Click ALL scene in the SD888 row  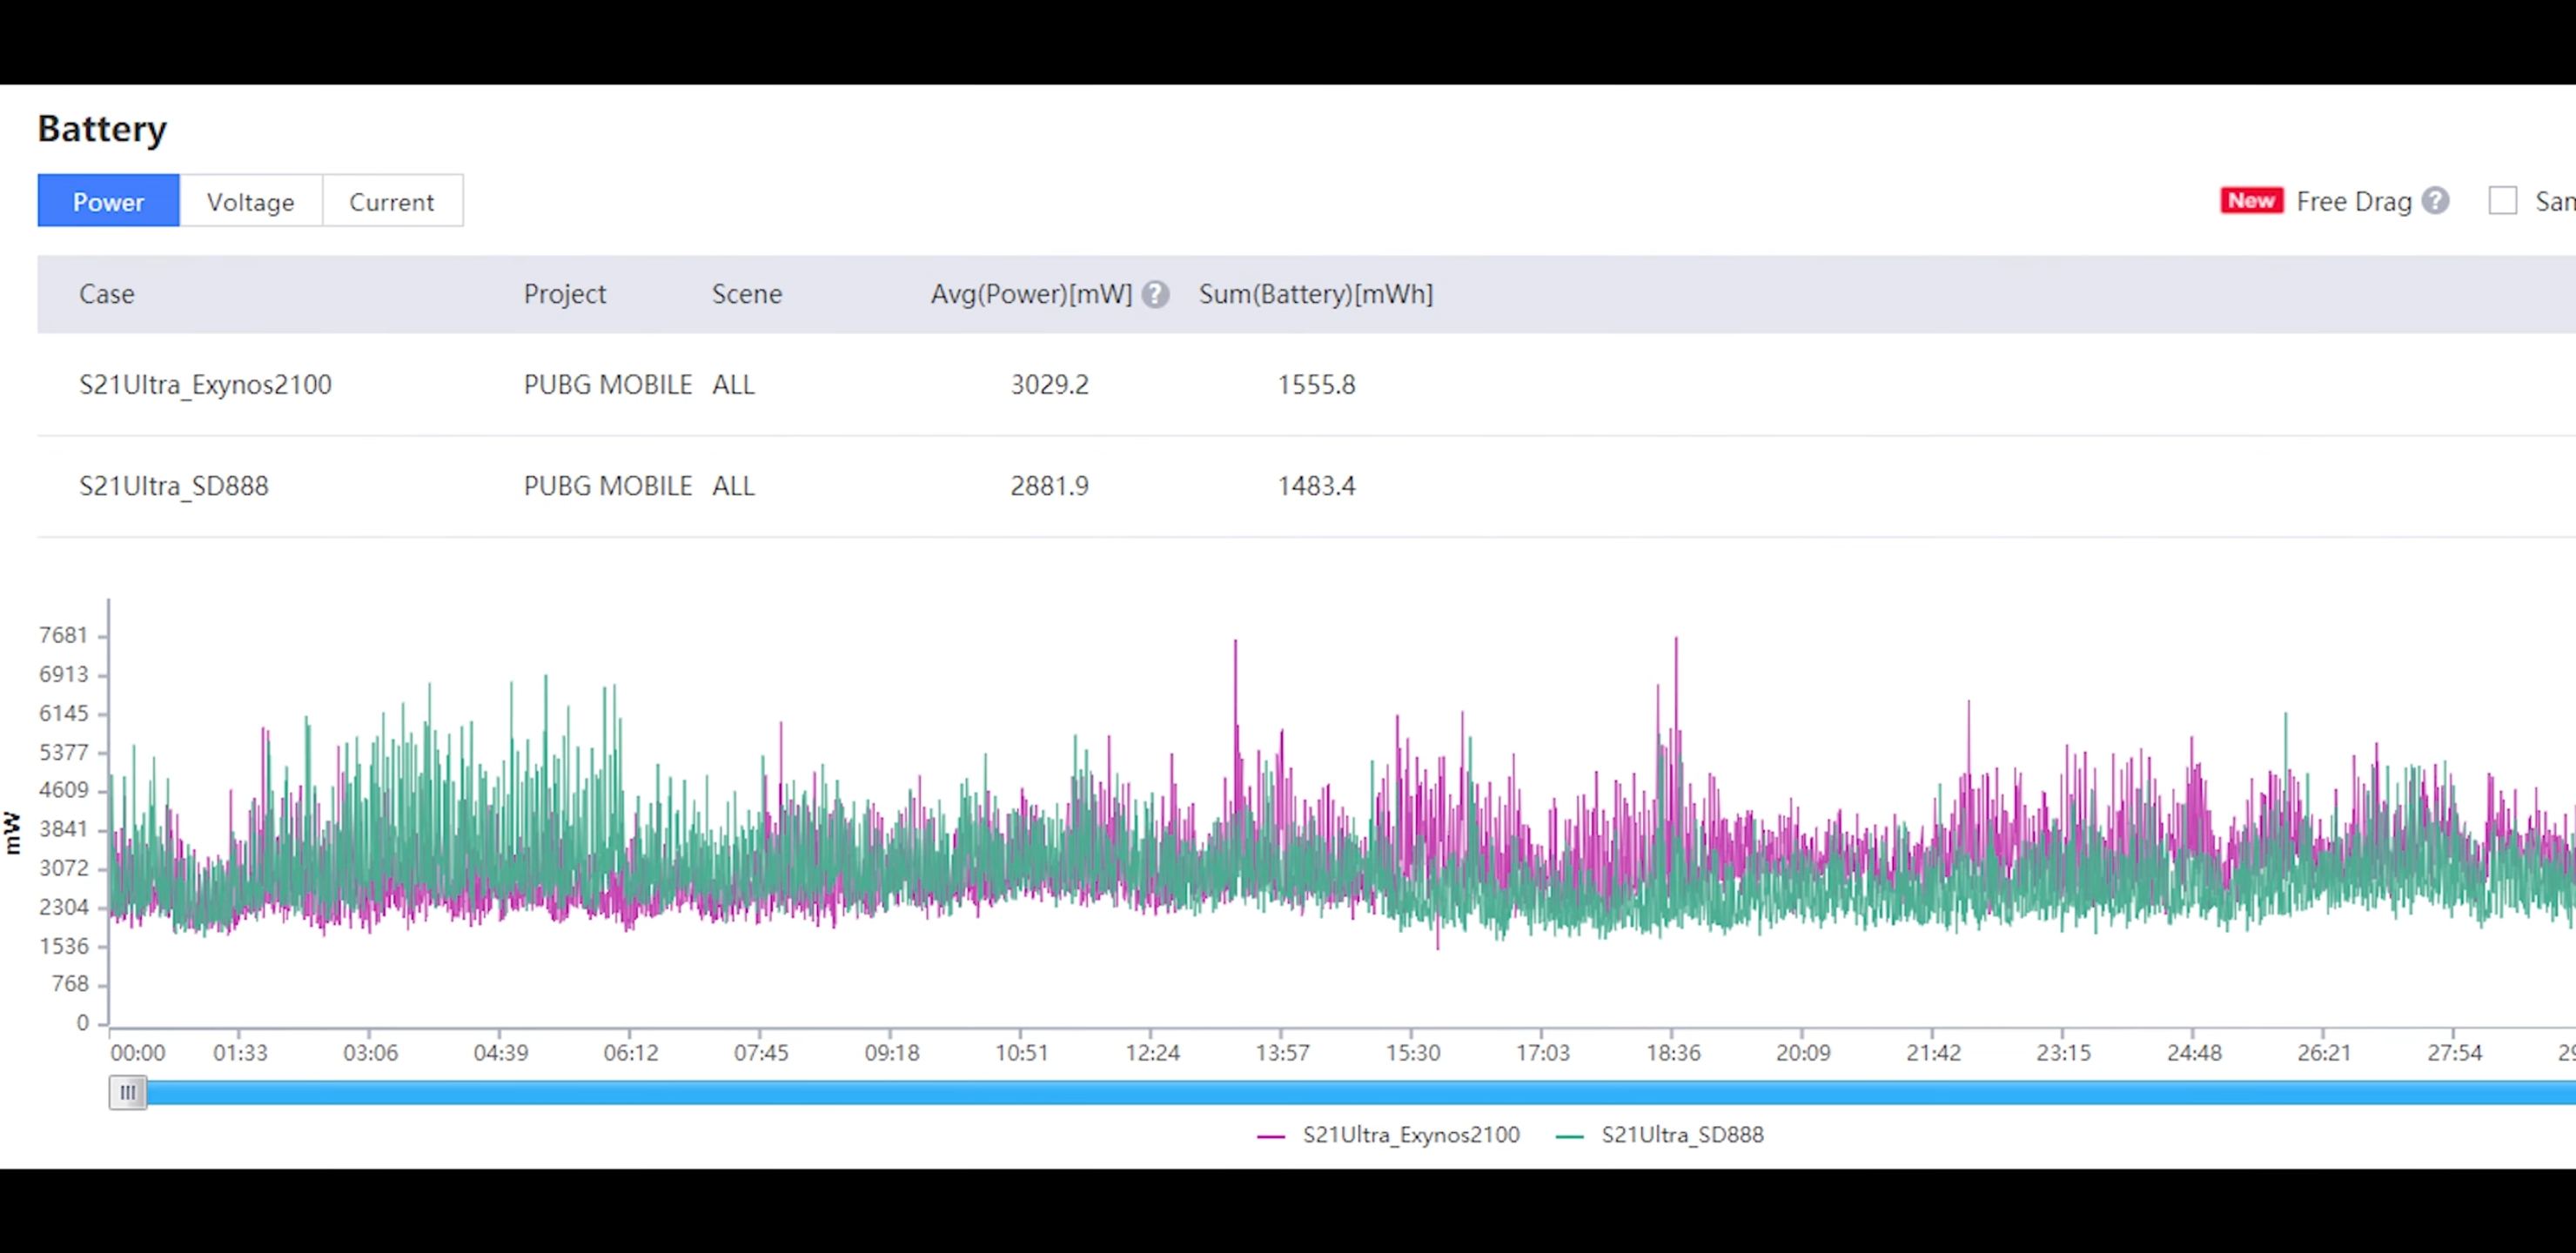[733, 486]
